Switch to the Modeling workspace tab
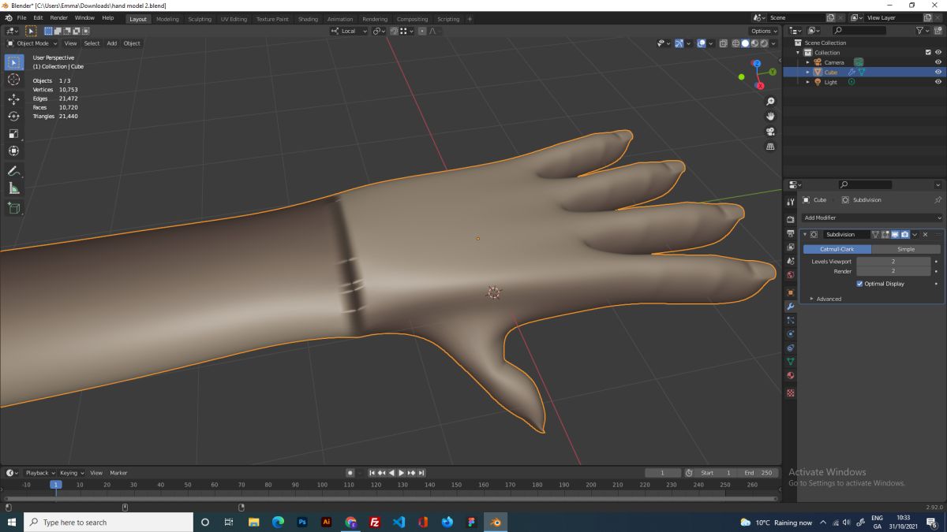The image size is (947, 532). [x=167, y=19]
